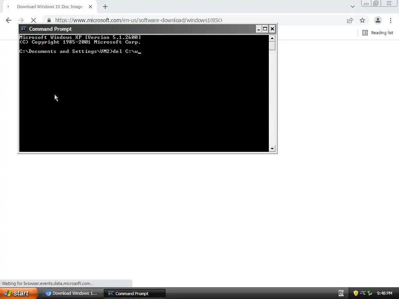
Task: Expand the Chrome tab search chevron
Action: pos(352,7)
